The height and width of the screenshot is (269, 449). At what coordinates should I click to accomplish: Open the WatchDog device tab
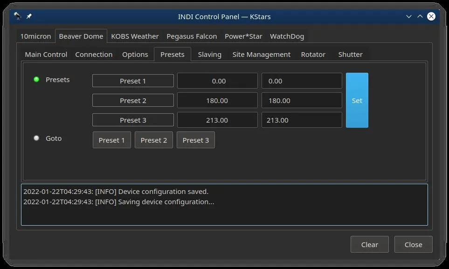(287, 36)
